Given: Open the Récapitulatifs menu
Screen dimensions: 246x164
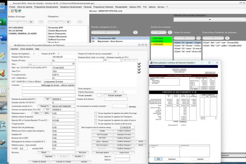Looking at the screenshot, I should [x=121, y=7].
